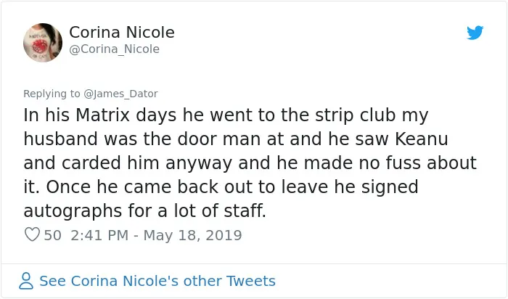Click the 'Replying to' label text
This screenshot has width=508, height=299.
[x=52, y=94]
